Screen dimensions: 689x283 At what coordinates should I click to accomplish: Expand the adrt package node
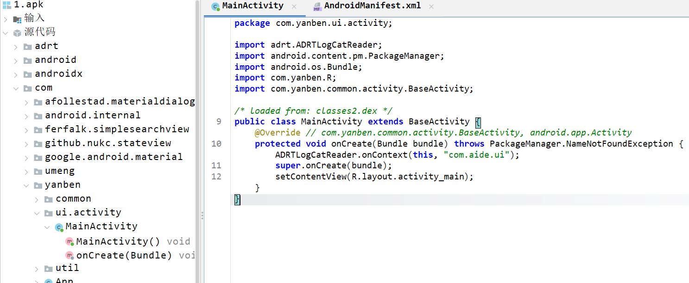(x=16, y=46)
